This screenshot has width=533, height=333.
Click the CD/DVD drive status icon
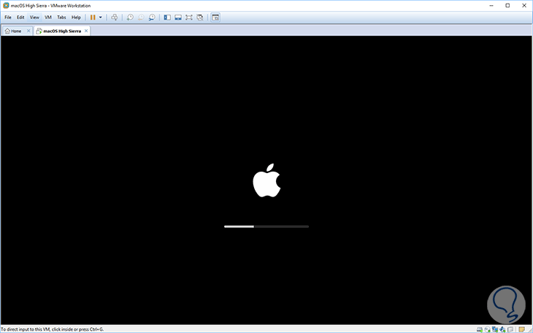point(488,329)
